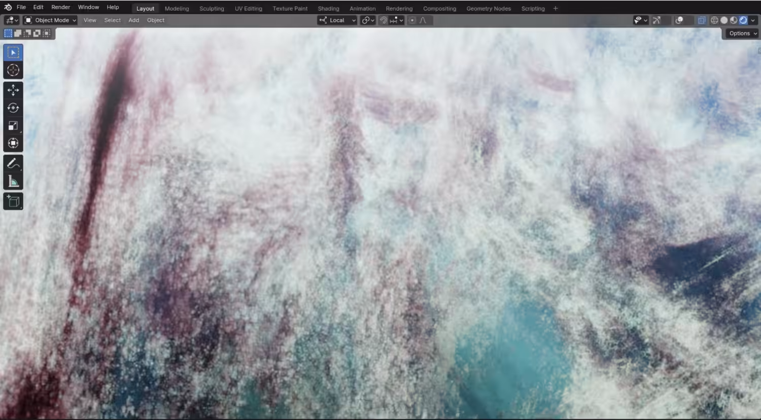Toggle viewport overlays
761x420 pixels.
pos(679,20)
